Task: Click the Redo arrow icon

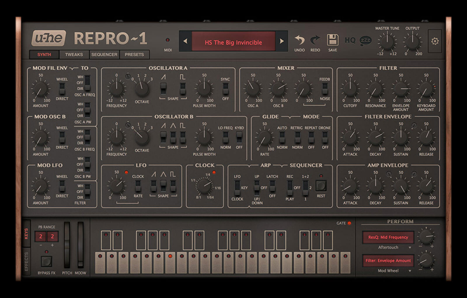Action: click(315, 40)
